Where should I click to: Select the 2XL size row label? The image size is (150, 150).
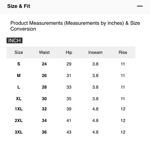click(19, 121)
